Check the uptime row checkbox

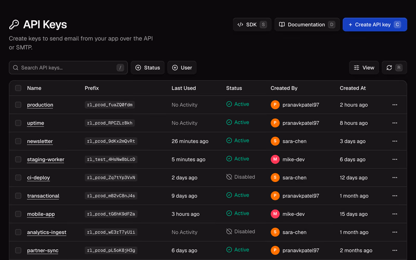click(18, 123)
